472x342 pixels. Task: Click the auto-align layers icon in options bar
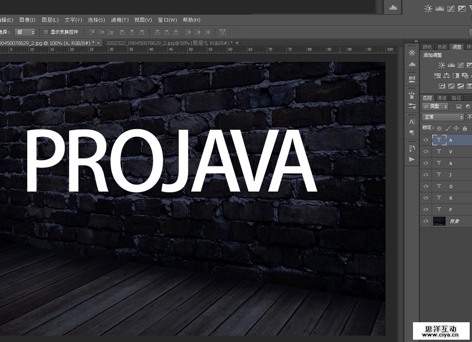pos(223,32)
